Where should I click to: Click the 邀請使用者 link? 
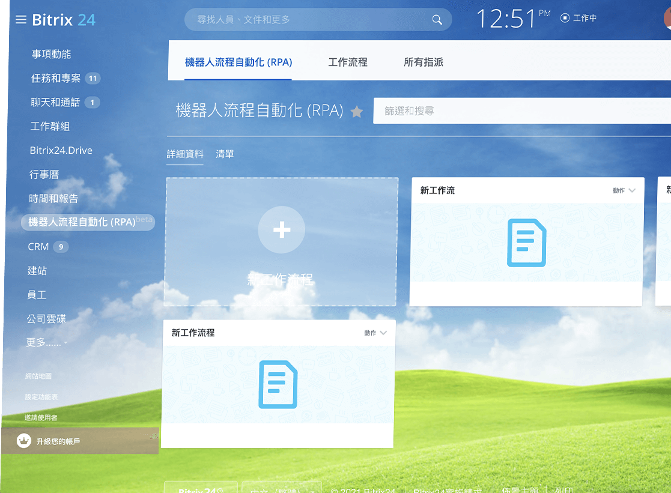pyautogui.click(x=41, y=418)
